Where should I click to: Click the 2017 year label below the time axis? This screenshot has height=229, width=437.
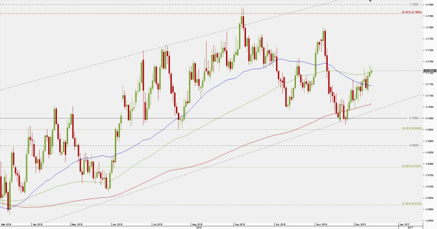point(410,227)
